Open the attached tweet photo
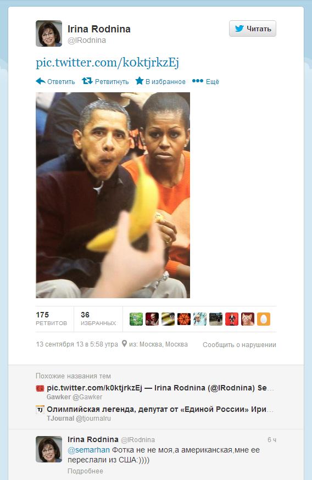This screenshot has height=480, width=312. pos(113,195)
